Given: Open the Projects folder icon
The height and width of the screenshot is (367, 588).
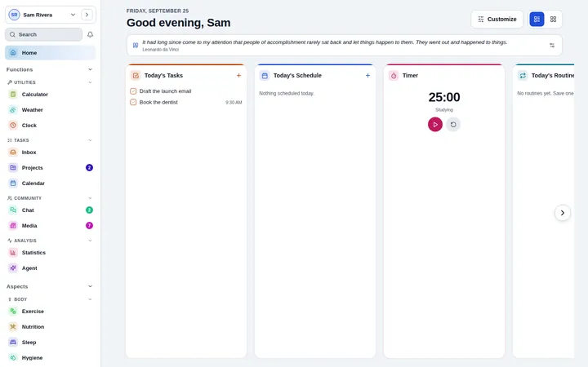Looking at the screenshot, I should click(13, 168).
